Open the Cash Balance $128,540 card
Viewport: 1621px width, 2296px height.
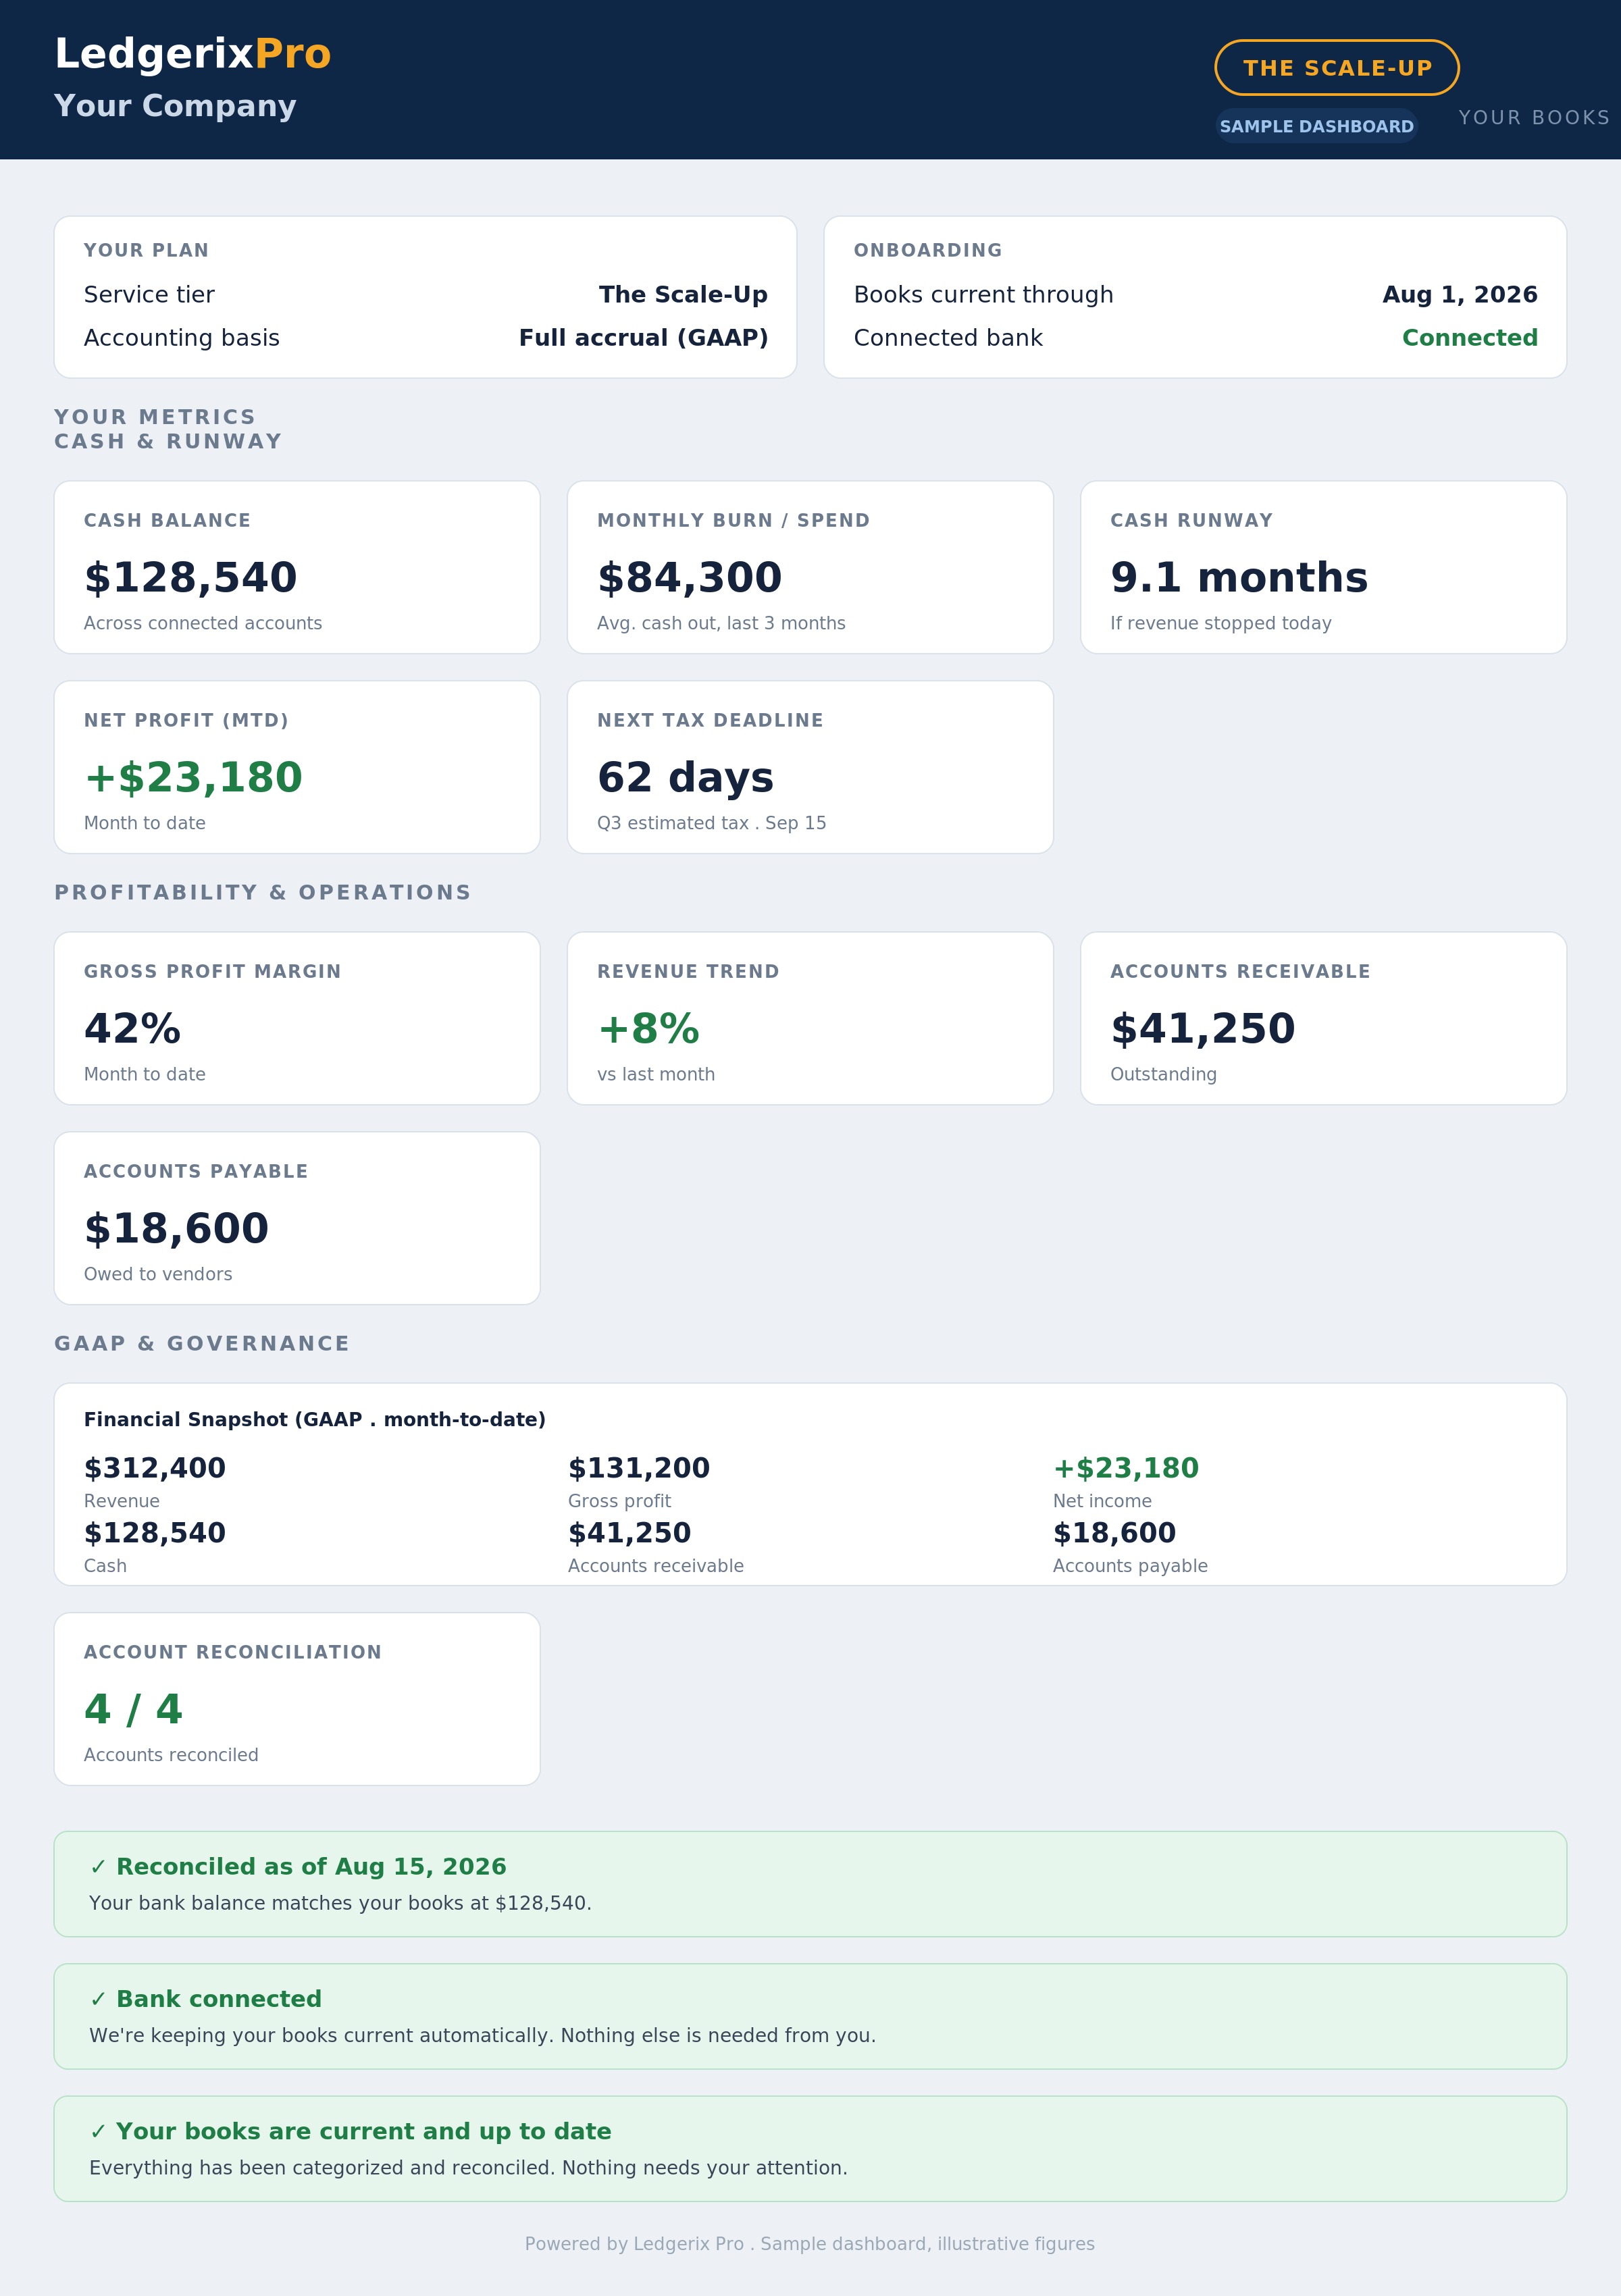297,567
